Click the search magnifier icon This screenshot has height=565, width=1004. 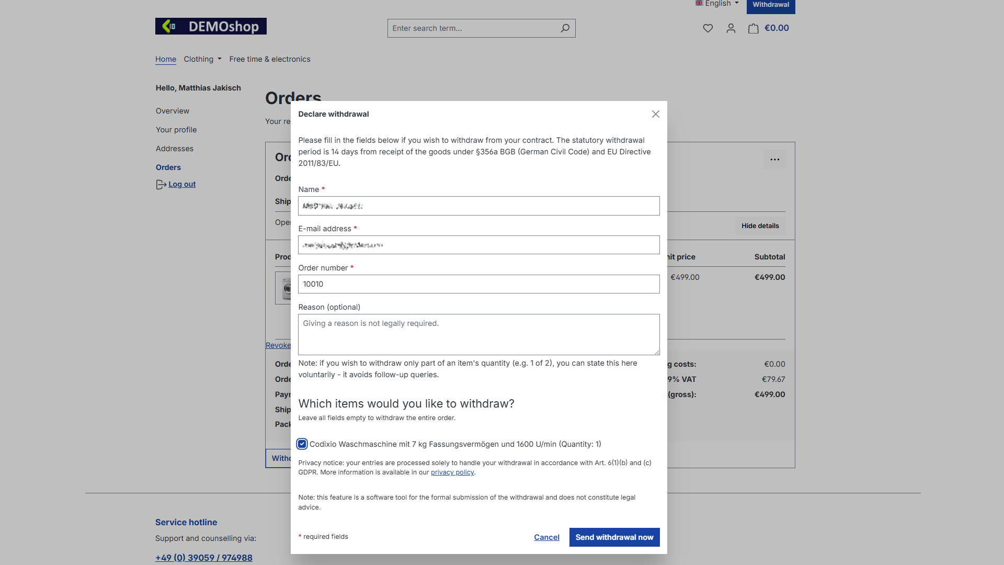click(565, 28)
